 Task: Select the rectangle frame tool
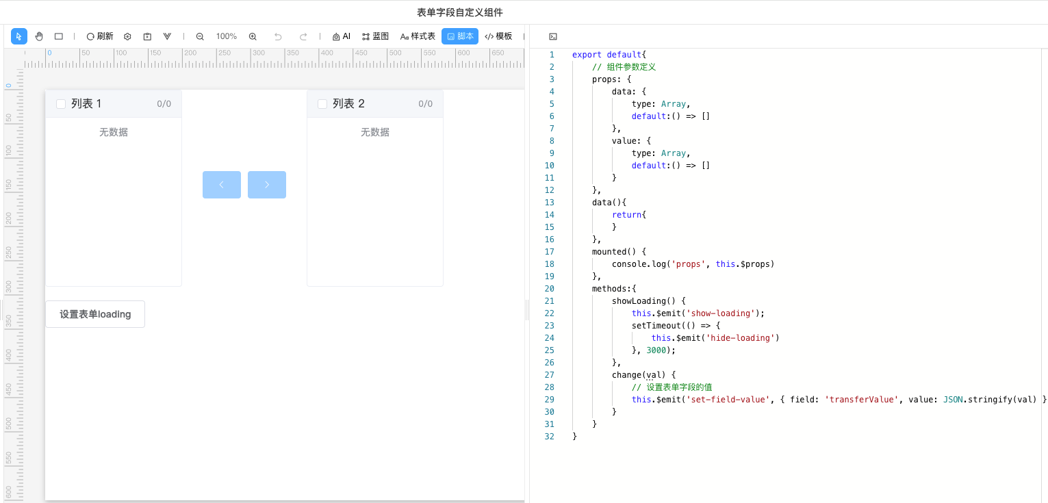click(59, 36)
